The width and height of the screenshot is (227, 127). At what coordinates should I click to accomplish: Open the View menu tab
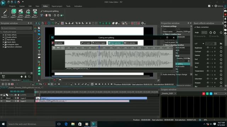pos(37,6)
